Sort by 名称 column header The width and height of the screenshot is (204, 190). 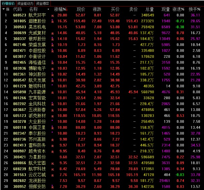pyautogui.click(x=34, y=9)
